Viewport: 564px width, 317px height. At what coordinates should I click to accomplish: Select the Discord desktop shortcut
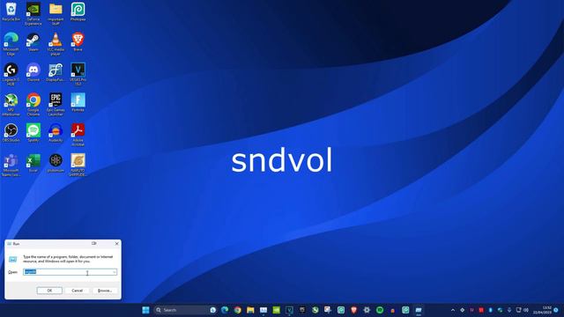(x=33, y=72)
